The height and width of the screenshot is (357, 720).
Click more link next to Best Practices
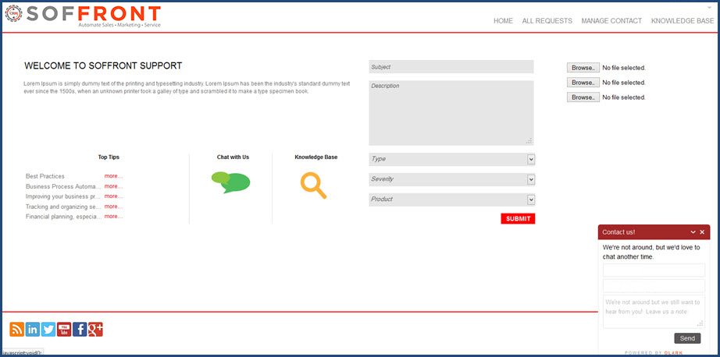(x=113, y=176)
